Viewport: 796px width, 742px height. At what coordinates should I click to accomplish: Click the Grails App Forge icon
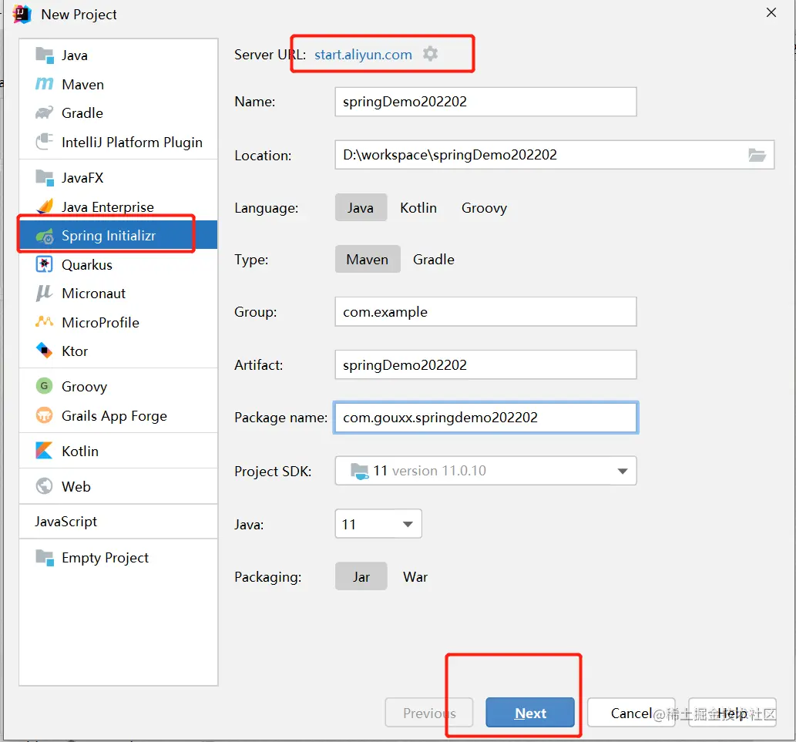coord(45,415)
